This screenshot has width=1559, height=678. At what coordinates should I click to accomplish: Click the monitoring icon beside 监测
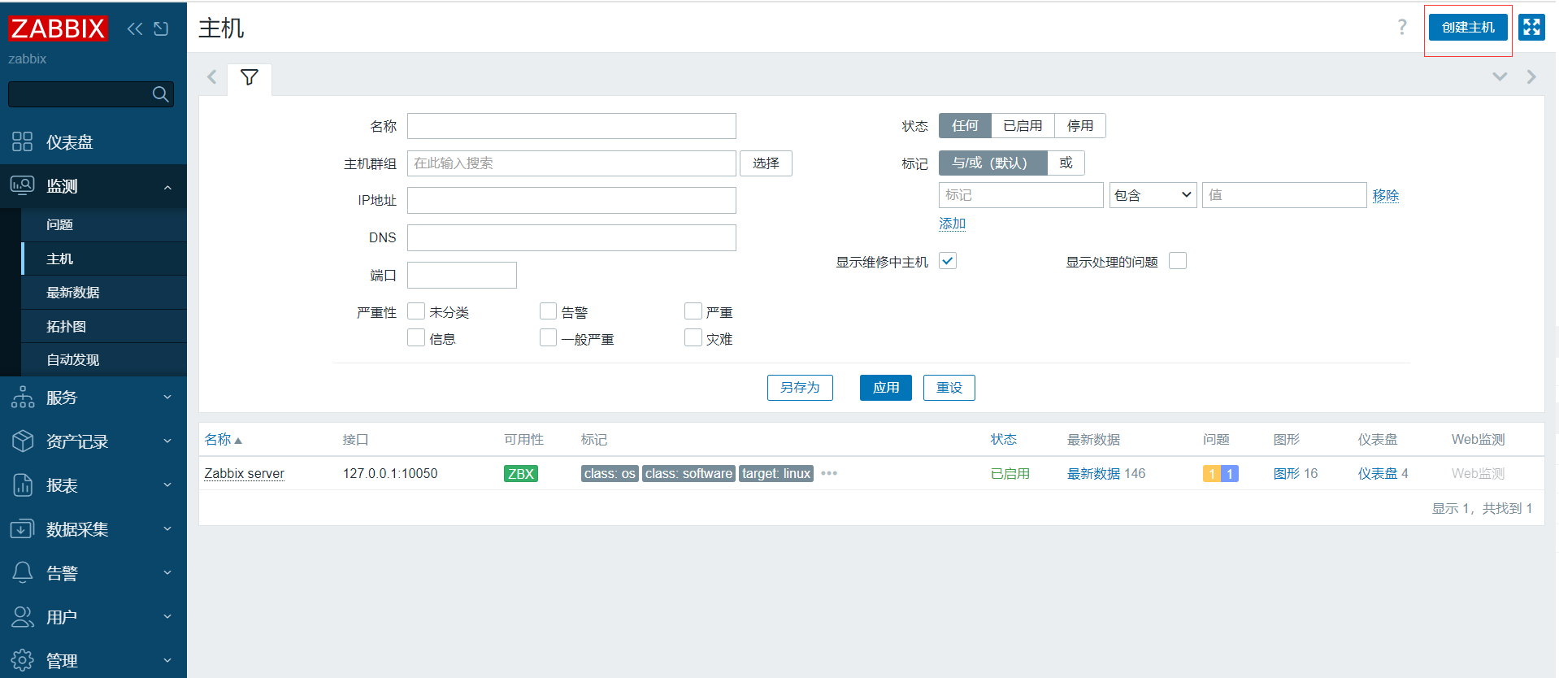pyautogui.click(x=23, y=186)
